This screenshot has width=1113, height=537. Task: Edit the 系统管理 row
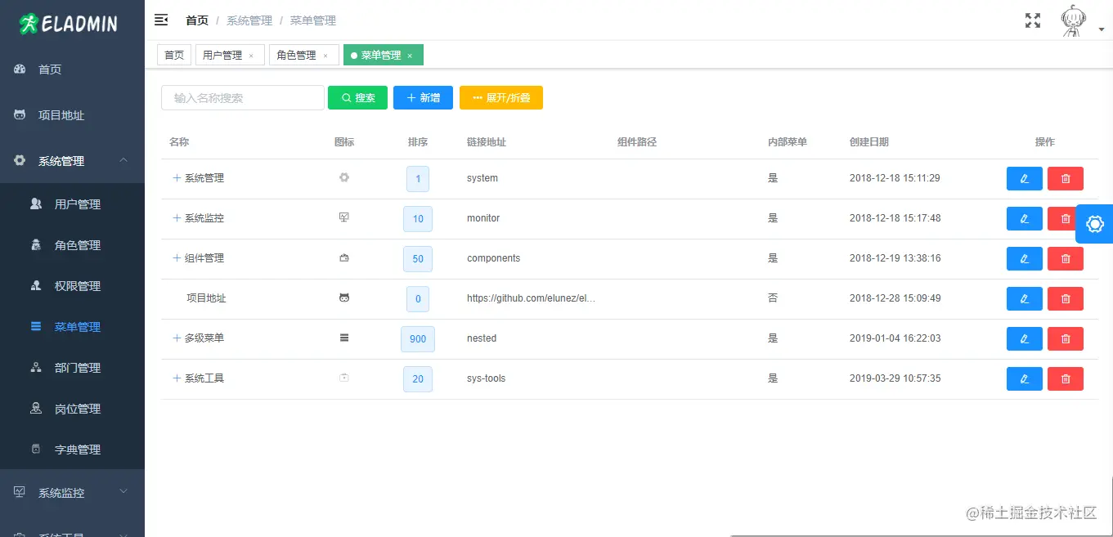[x=1024, y=178]
